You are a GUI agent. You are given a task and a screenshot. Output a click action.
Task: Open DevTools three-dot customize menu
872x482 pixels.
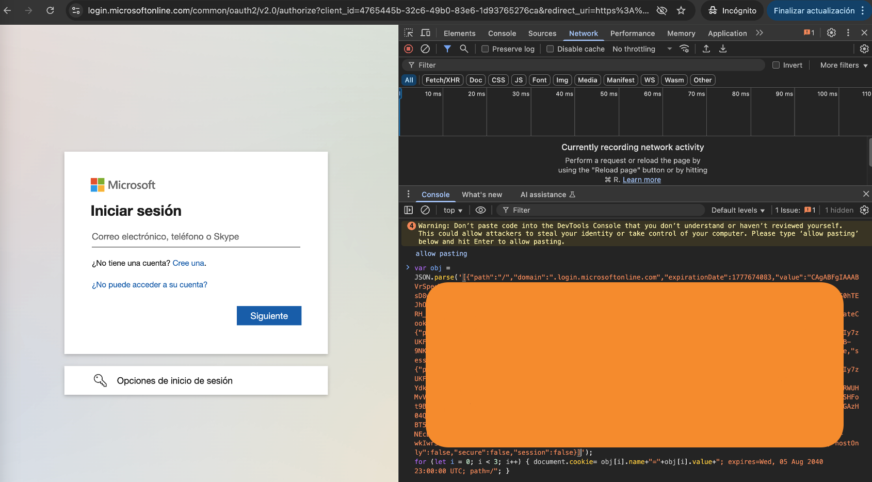[848, 33]
